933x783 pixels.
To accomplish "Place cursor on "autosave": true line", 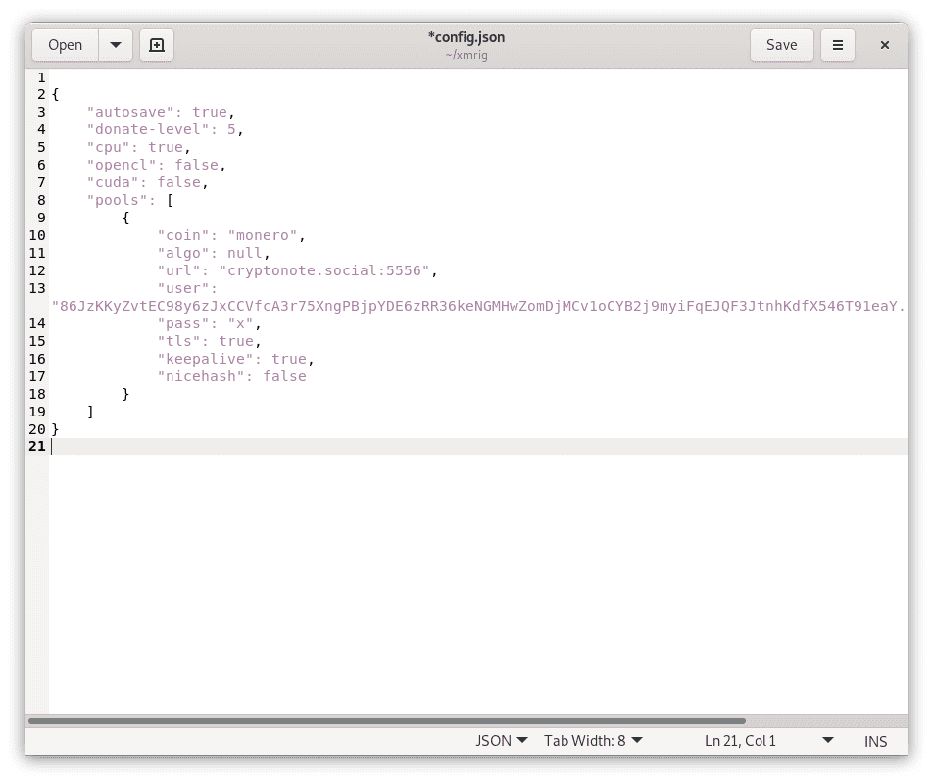I will point(161,112).
